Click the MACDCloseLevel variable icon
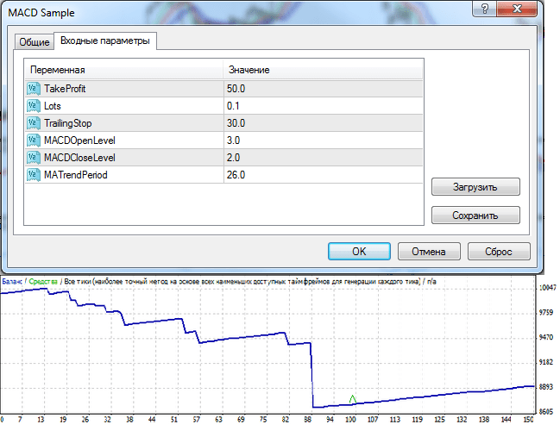The image size is (560, 431). (x=33, y=158)
